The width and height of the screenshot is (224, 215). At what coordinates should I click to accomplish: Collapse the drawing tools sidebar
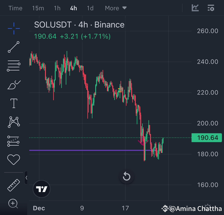click(26, 178)
